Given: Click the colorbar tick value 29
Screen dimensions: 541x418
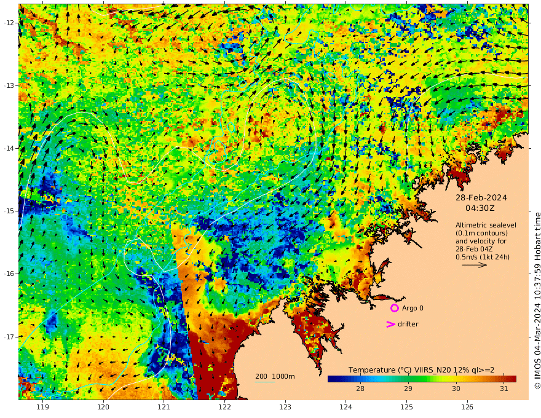Looking at the screenshot, I should [408, 388].
